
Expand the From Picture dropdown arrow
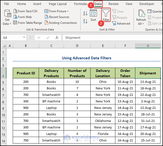coord(68,11)
